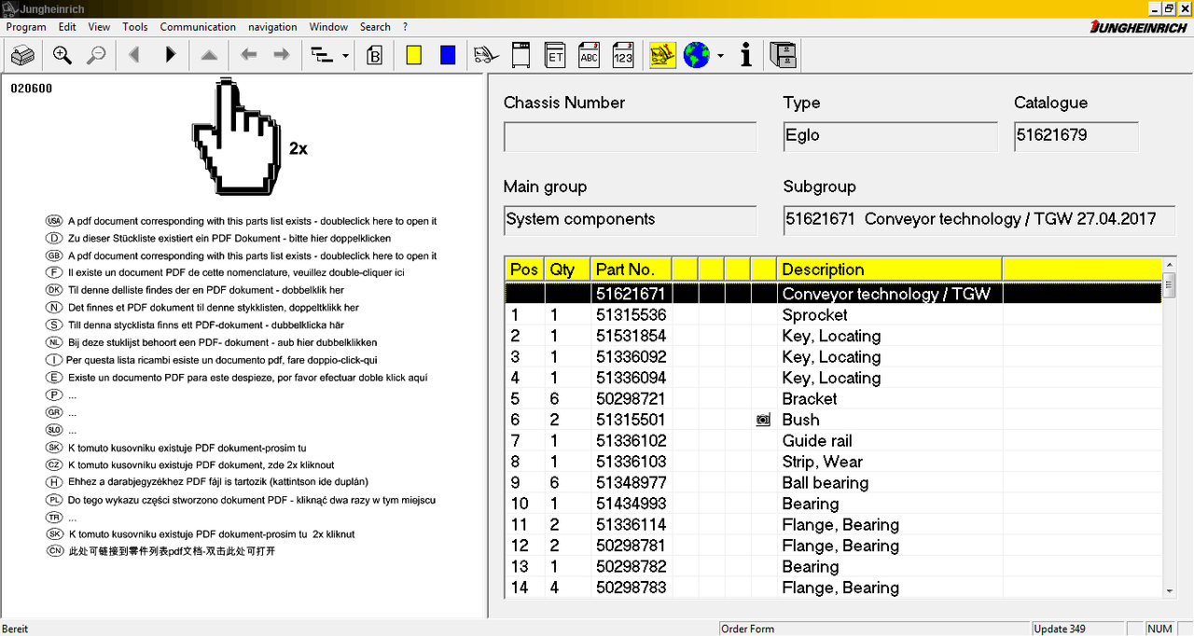
Task: Click the Chinese CN pdf line
Action: (x=160, y=551)
